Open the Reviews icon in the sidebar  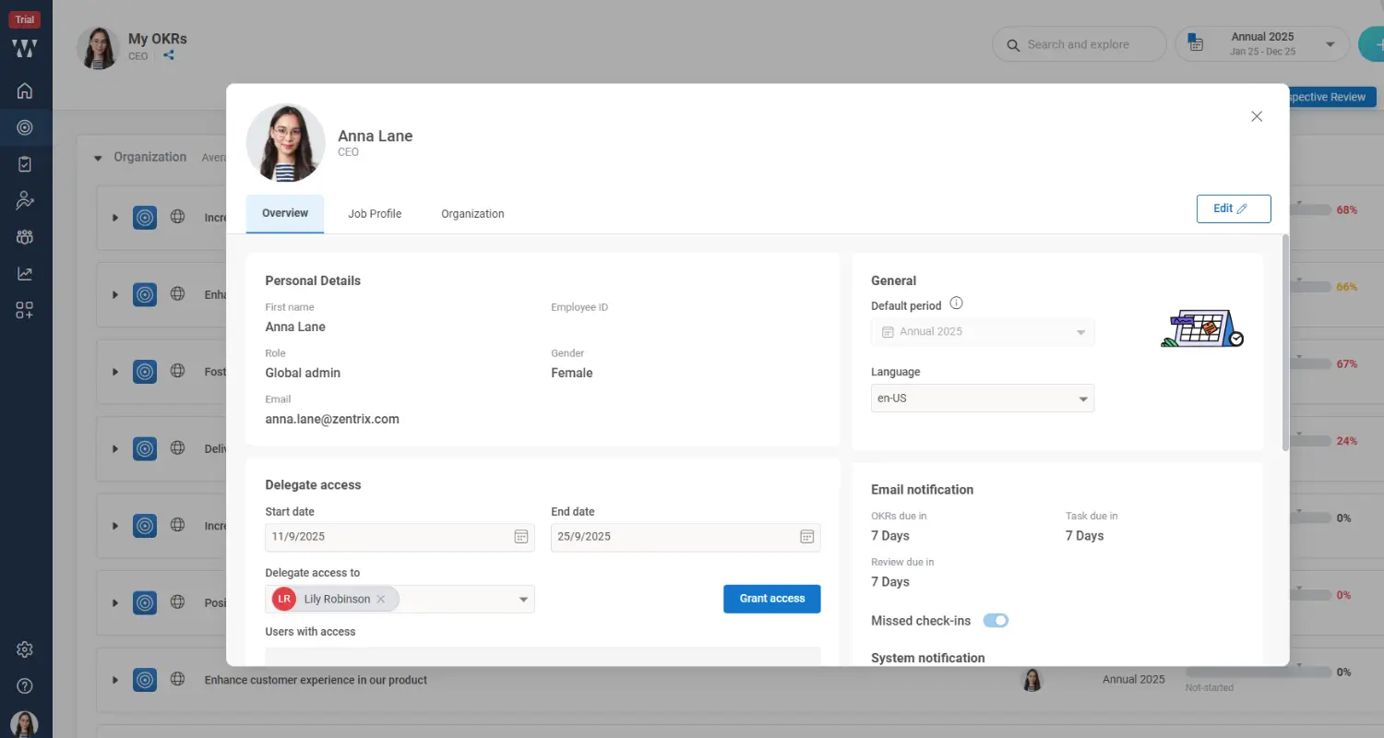pos(25,200)
